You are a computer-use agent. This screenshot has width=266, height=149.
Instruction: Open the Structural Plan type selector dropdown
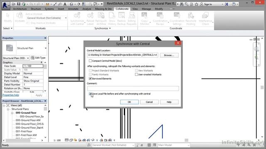coord(45,48)
